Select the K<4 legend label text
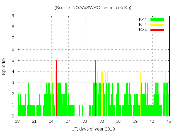Viewport: 178px width, 133px height. pos(143,19)
